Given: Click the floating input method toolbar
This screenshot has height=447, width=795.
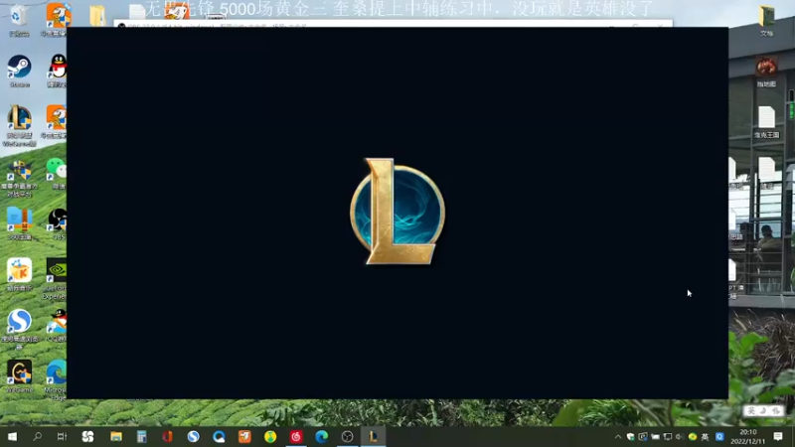Looking at the screenshot, I should [x=763, y=411].
